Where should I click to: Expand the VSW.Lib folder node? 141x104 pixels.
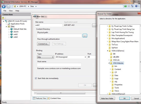(109, 60)
